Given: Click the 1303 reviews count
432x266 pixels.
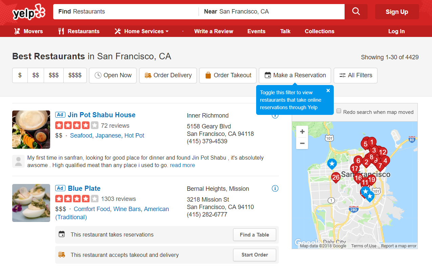Looking at the screenshot, I should point(119,199).
